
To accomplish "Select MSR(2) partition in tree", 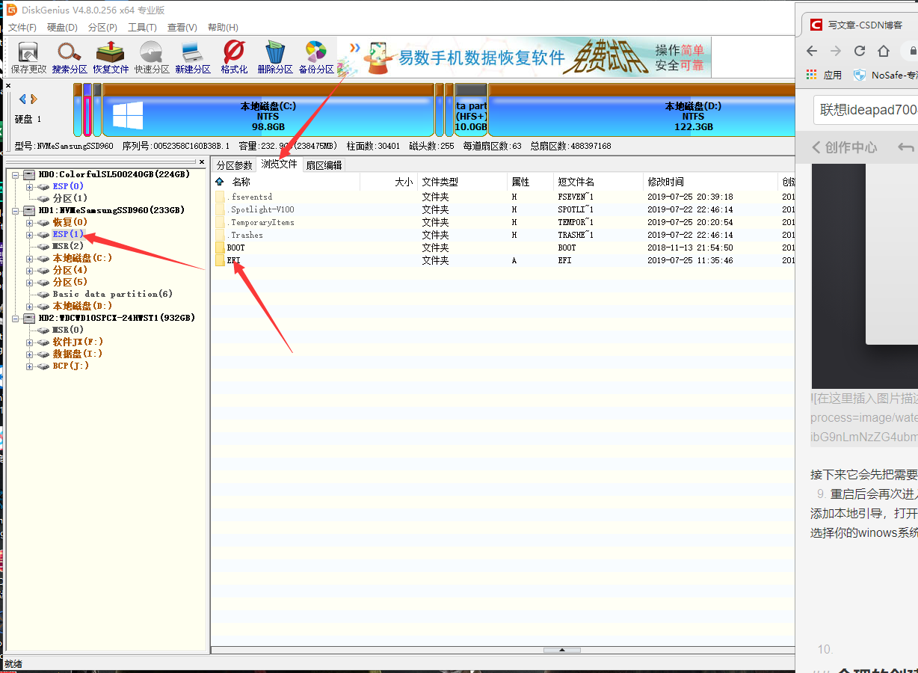I will click(68, 246).
